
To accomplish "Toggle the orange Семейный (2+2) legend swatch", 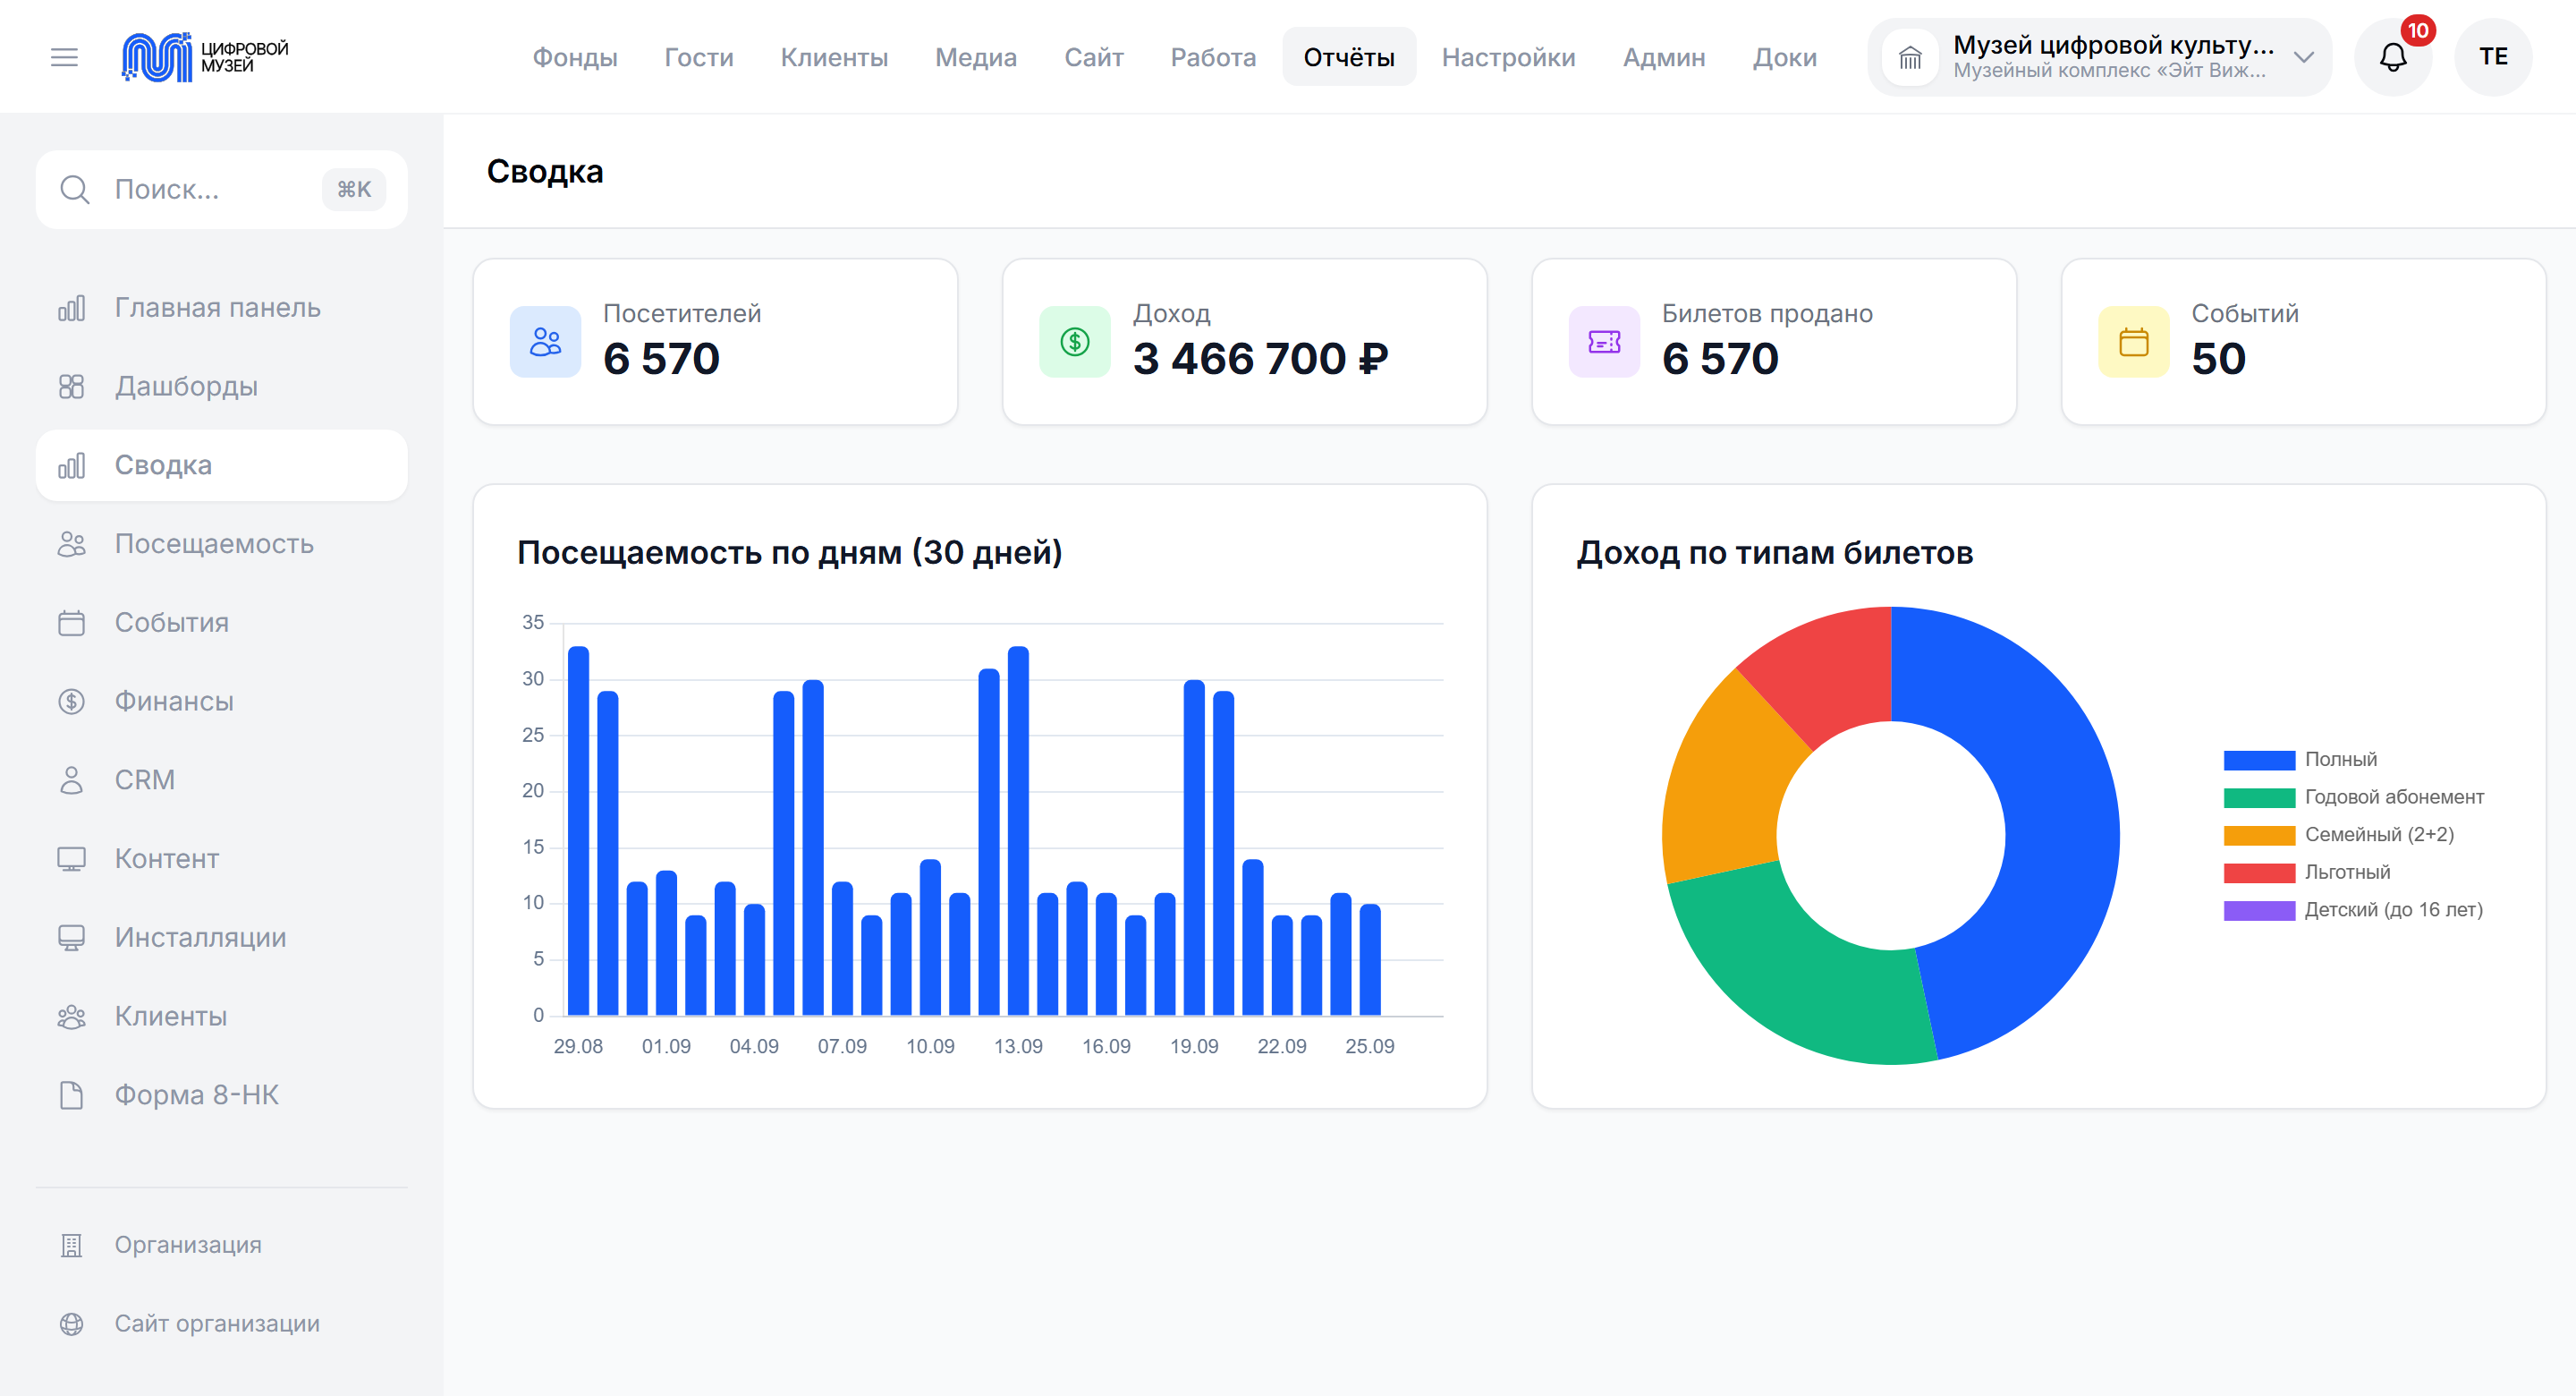I will (x=2259, y=835).
